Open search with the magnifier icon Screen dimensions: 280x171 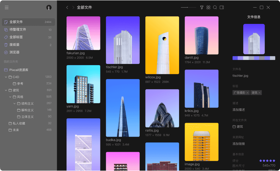[x=215, y=7]
